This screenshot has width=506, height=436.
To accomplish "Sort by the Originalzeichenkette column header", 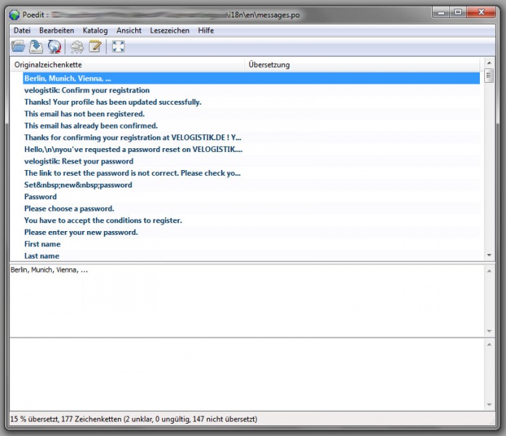I will pos(48,65).
